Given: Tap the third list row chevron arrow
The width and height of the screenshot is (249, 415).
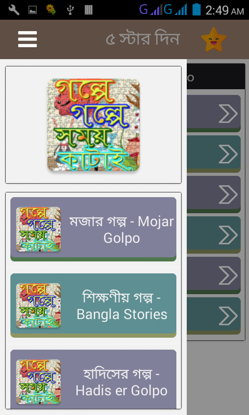Looking at the screenshot, I should click(228, 195).
